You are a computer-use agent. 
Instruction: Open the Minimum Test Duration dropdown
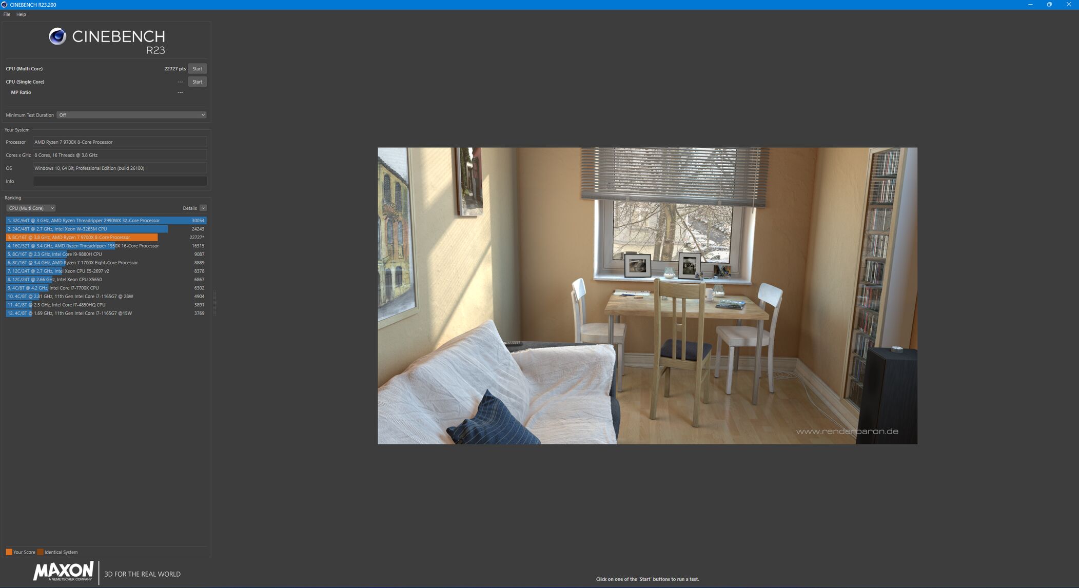tap(132, 115)
